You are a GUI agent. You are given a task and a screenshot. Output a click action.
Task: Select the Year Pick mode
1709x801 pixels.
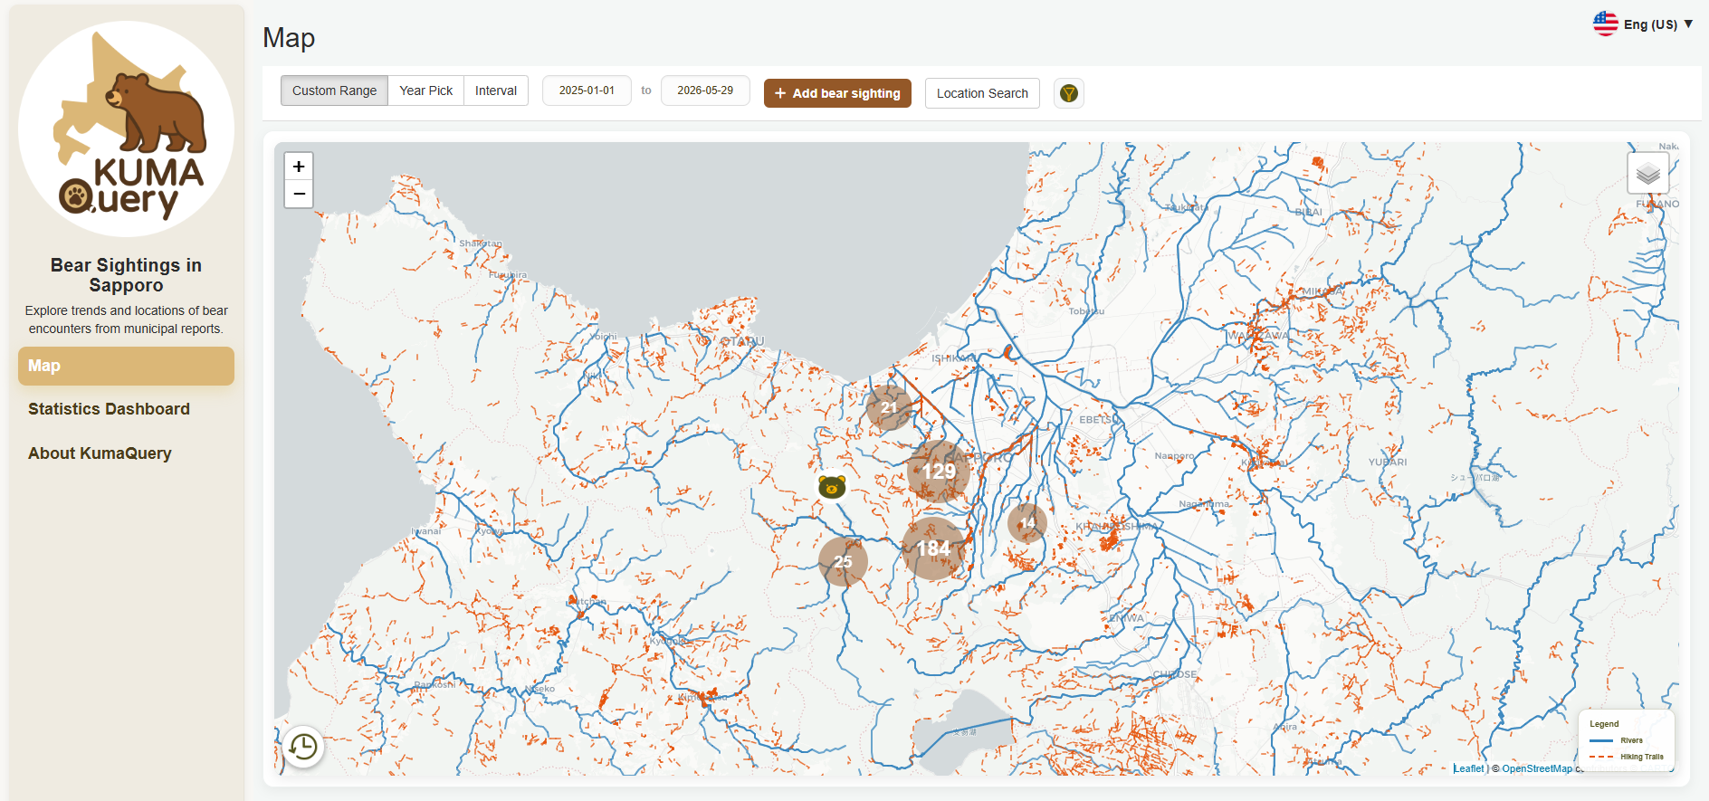coord(426,91)
